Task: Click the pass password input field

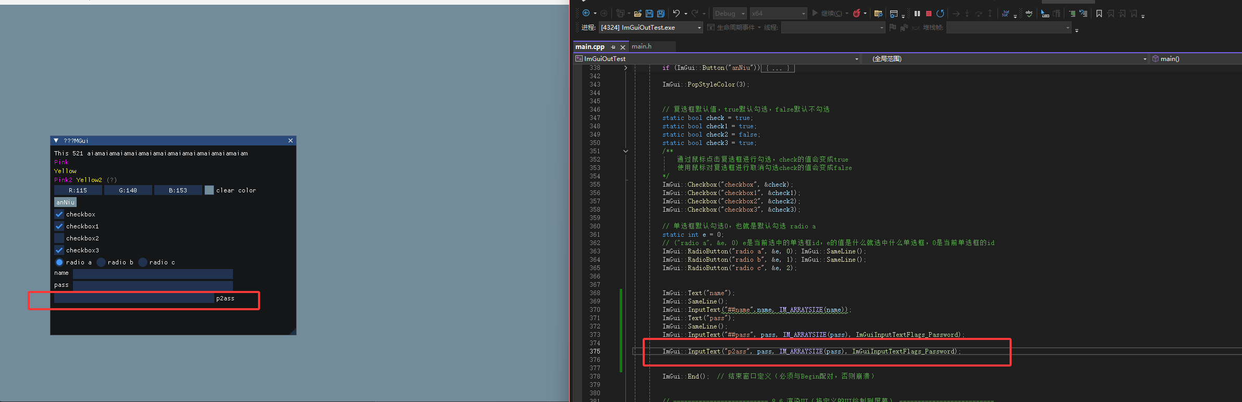Action: 153,286
